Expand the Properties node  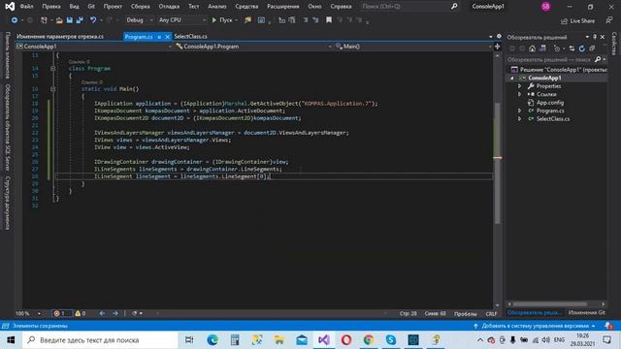pos(520,86)
